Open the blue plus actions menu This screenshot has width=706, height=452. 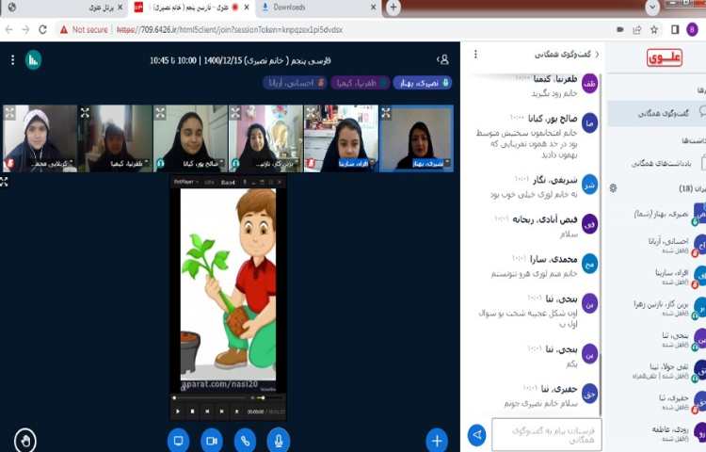point(436,440)
